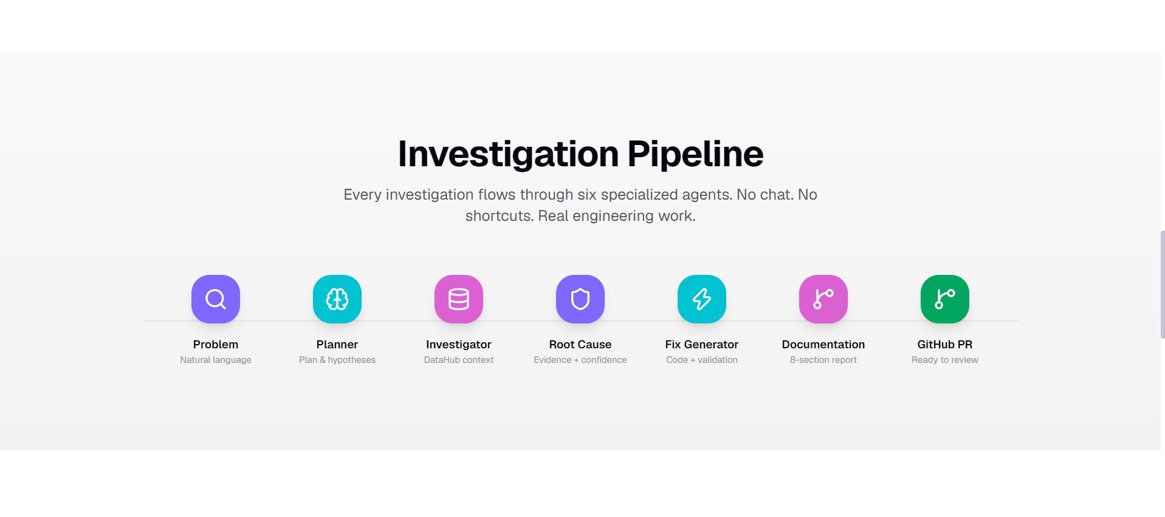Click the Investigator heading text

pyautogui.click(x=459, y=345)
